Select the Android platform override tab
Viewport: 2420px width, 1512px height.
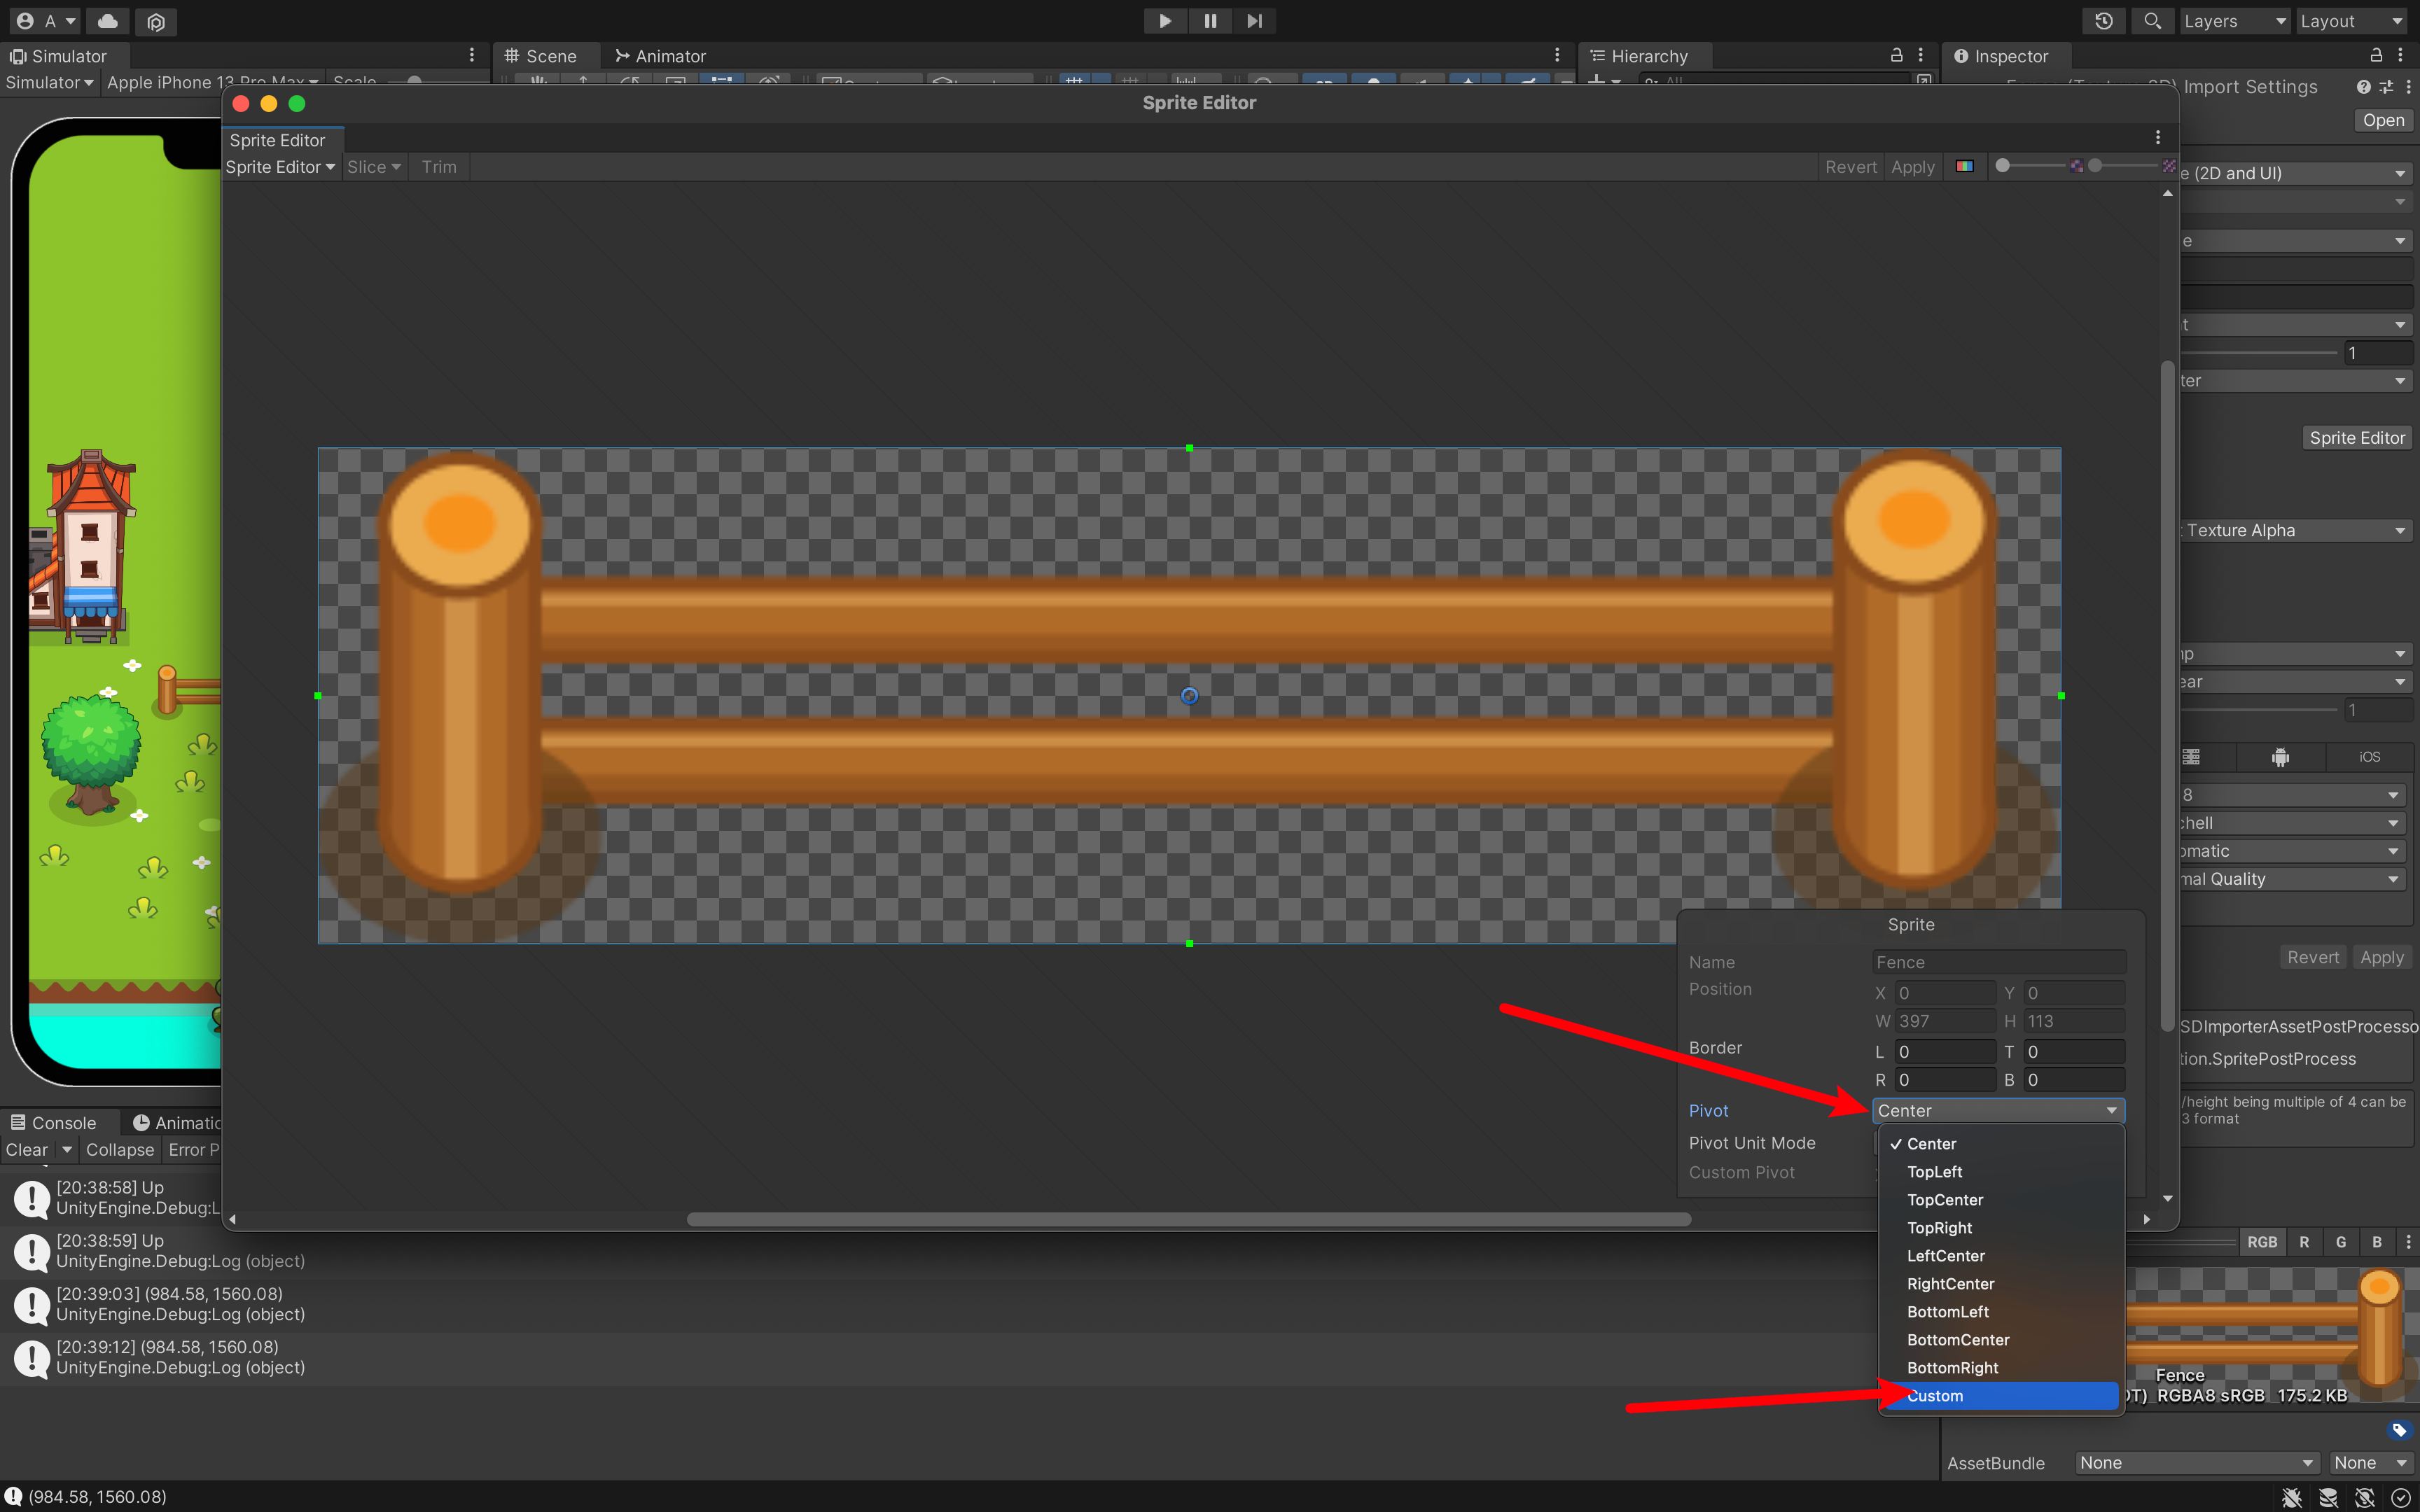coord(2280,757)
